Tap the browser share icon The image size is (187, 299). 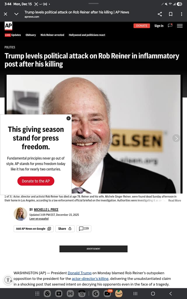click(160, 14)
